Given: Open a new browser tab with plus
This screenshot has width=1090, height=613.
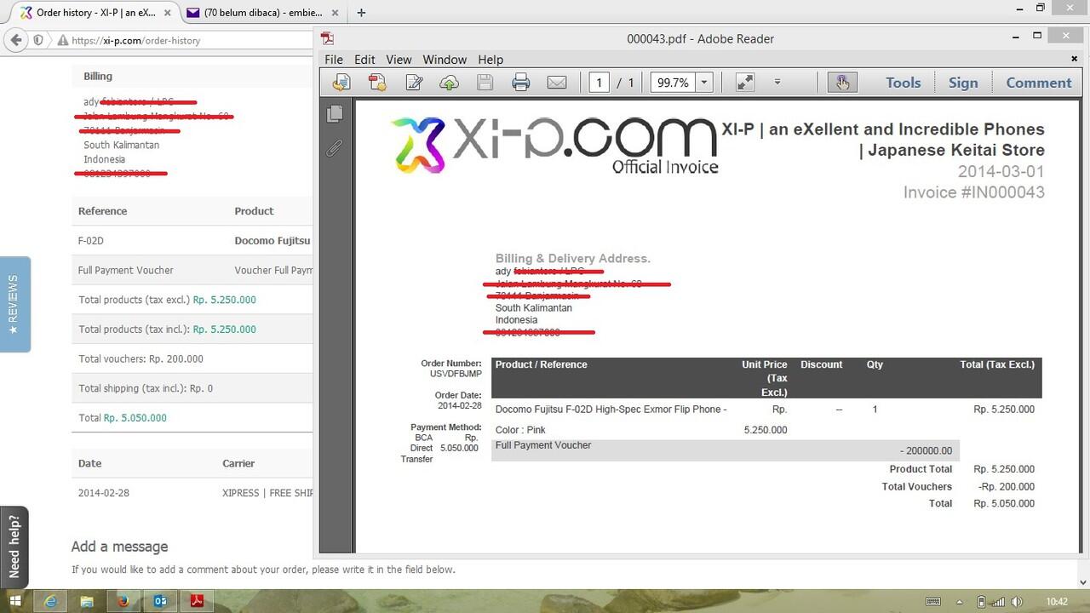Looking at the screenshot, I should (x=361, y=13).
